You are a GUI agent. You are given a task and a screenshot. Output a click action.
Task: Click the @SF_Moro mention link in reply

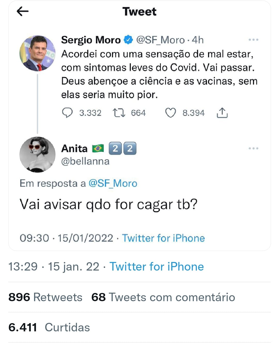tap(113, 183)
